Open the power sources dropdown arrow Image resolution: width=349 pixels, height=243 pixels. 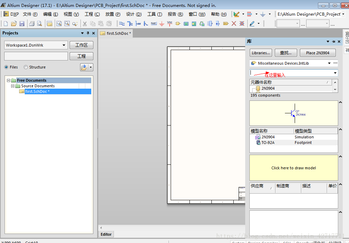[x=270, y=14]
